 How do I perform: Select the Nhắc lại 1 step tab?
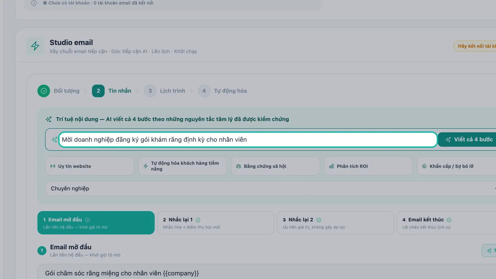click(x=215, y=223)
